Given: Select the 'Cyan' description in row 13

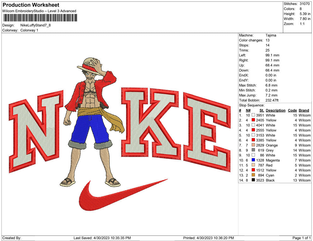Looking at the screenshot, I should coord(270,175).
